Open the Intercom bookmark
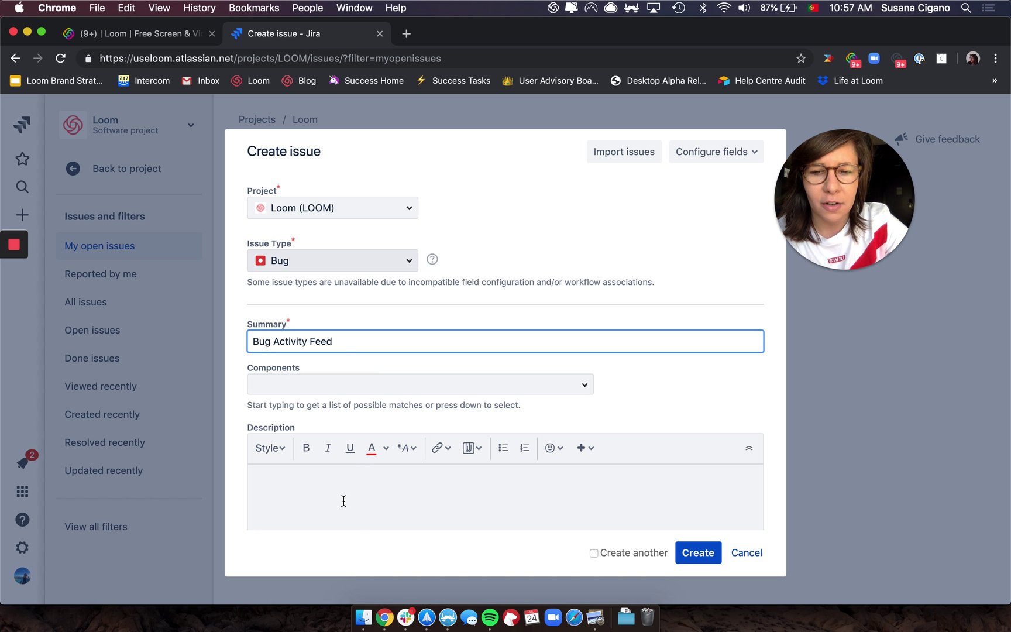Screen dimensions: 1011x632 tap(144, 81)
